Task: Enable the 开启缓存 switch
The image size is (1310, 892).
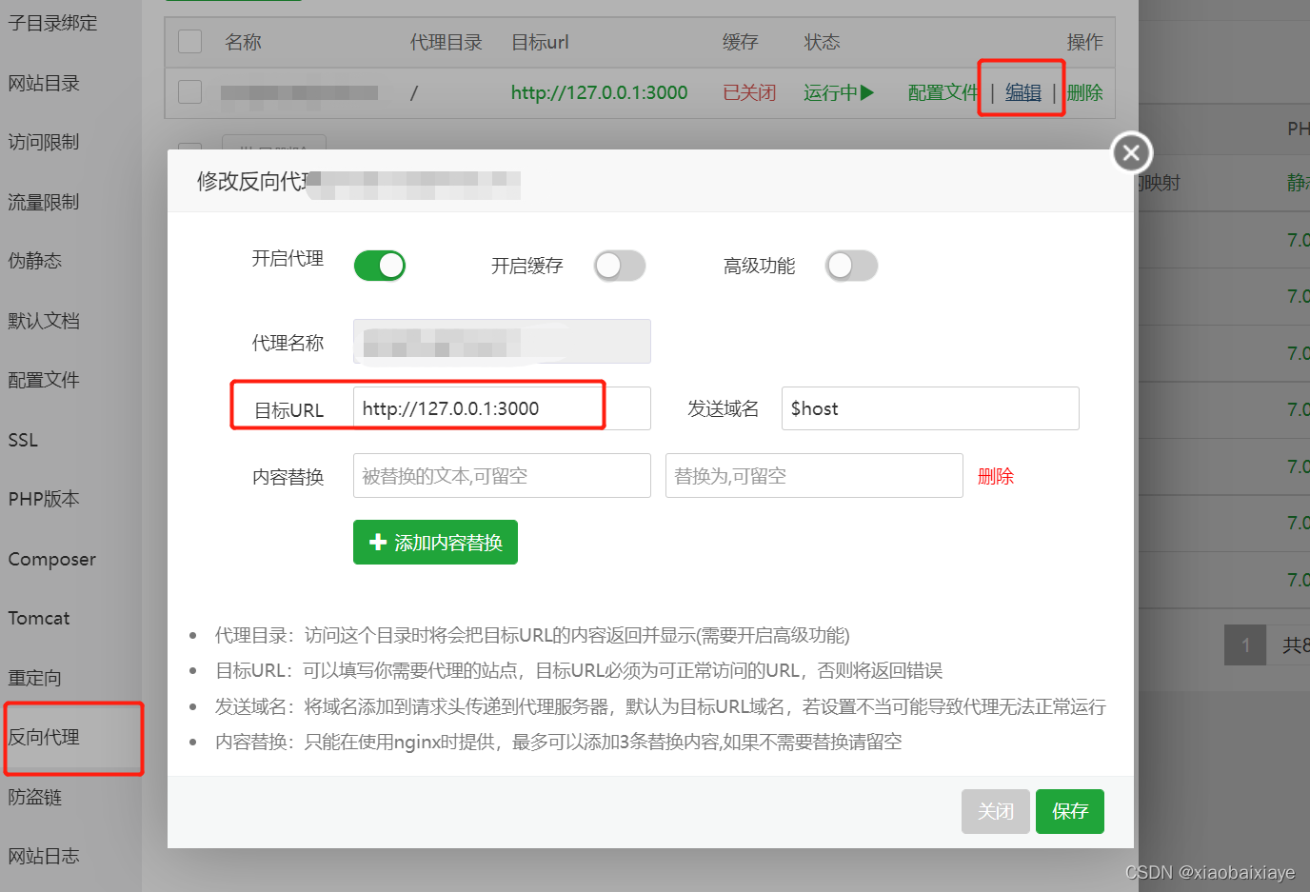Action: (x=620, y=266)
